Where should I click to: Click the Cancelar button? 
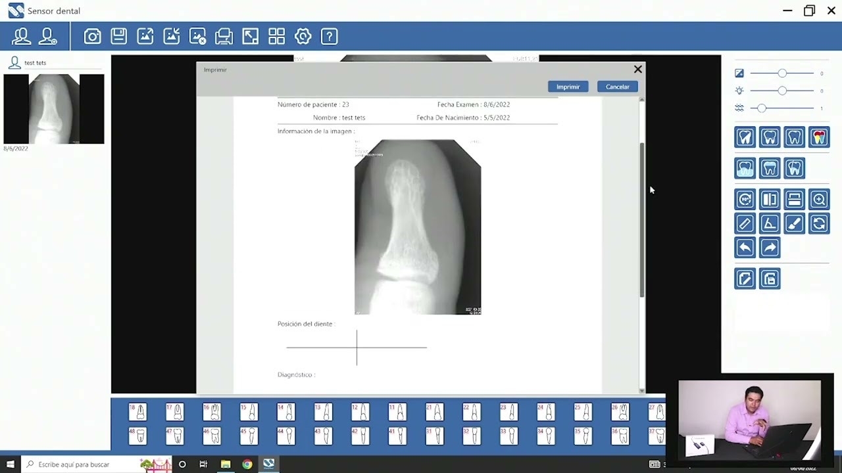pyautogui.click(x=617, y=87)
